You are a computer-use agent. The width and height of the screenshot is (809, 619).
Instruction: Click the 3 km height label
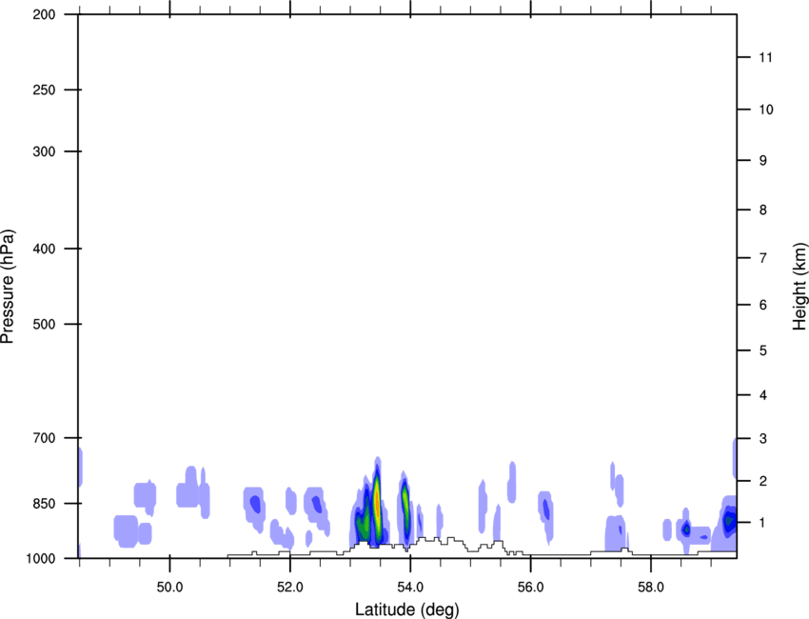763,438
